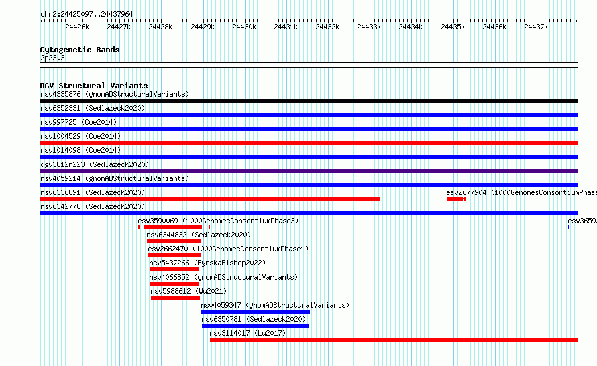Click the 24427k ruler tick label
Screen dimensions: 597x366
click(119, 27)
